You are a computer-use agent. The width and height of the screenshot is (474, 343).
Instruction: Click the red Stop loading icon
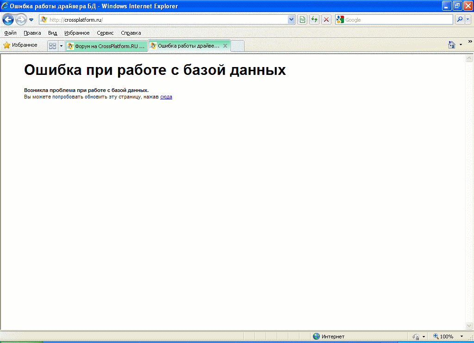326,19
